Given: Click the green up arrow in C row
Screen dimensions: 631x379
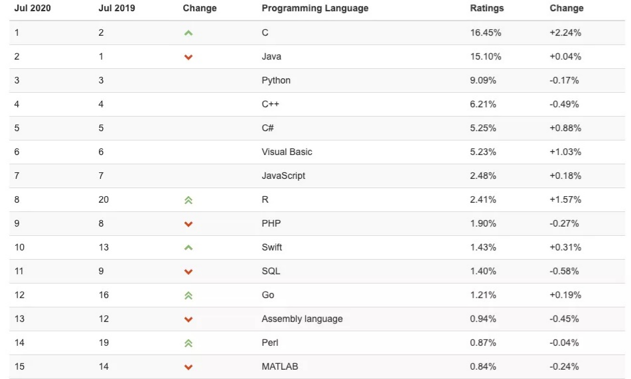Looking at the screenshot, I should pos(188,33).
